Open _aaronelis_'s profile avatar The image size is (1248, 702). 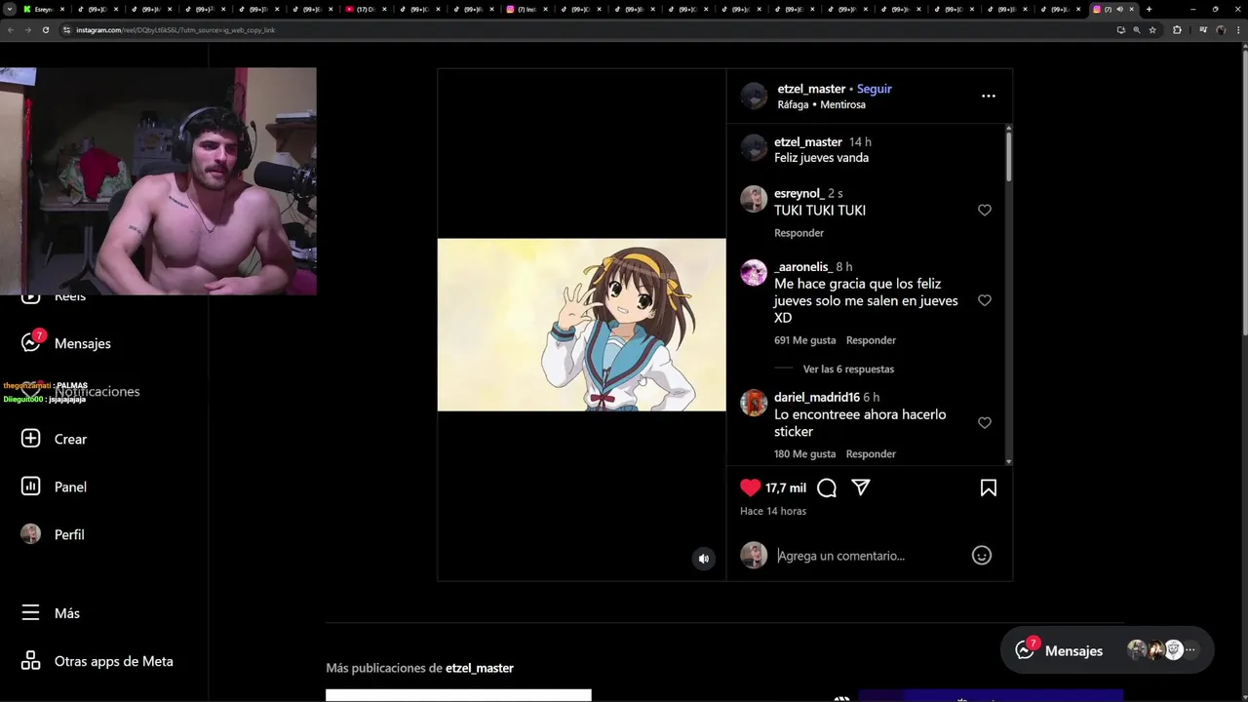tap(754, 272)
